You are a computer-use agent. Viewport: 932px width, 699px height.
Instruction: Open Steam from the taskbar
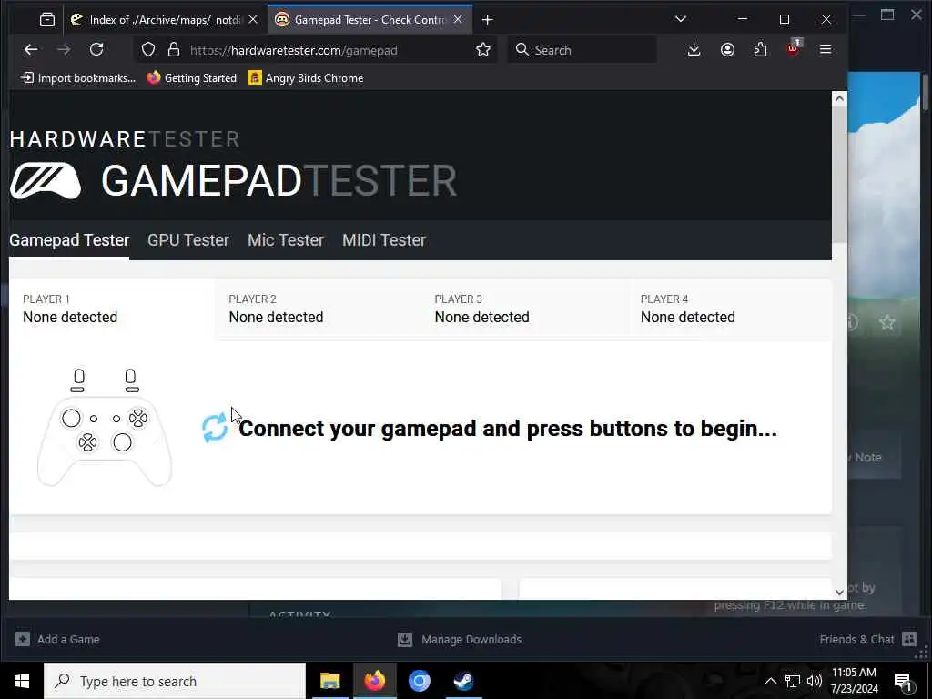tap(463, 681)
